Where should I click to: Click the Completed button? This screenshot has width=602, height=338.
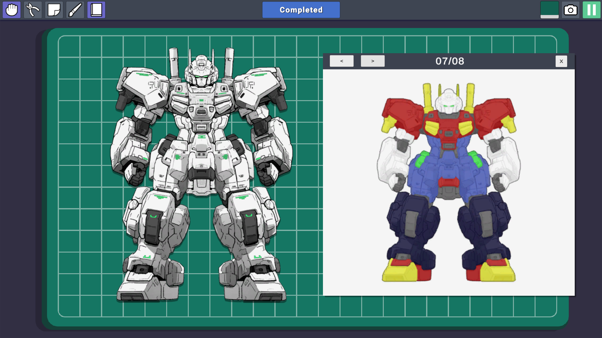(301, 10)
